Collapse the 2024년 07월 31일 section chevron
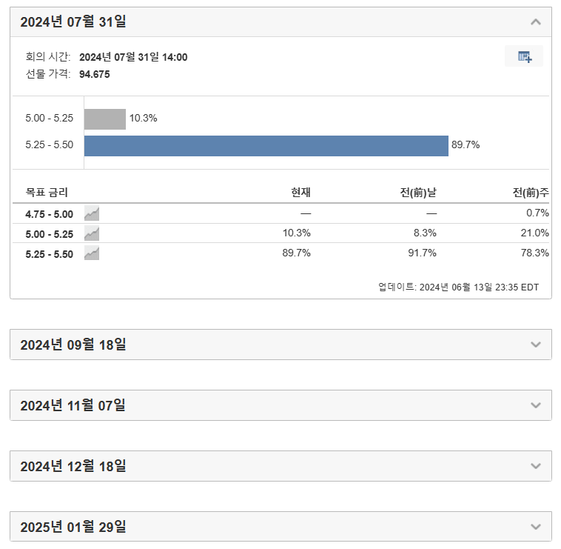 tap(536, 22)
